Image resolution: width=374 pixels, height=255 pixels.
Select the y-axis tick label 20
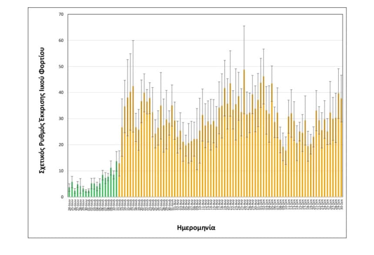[x=61, y=145]
